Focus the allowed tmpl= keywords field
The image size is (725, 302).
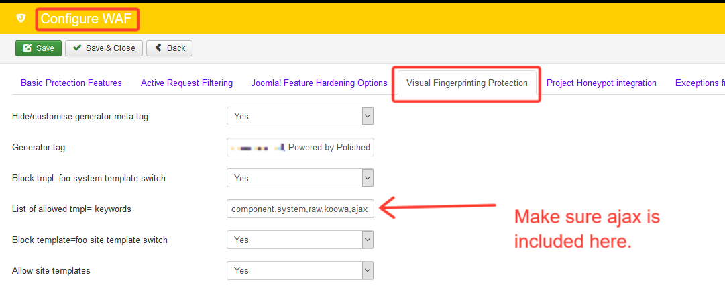tap(300, 209)
